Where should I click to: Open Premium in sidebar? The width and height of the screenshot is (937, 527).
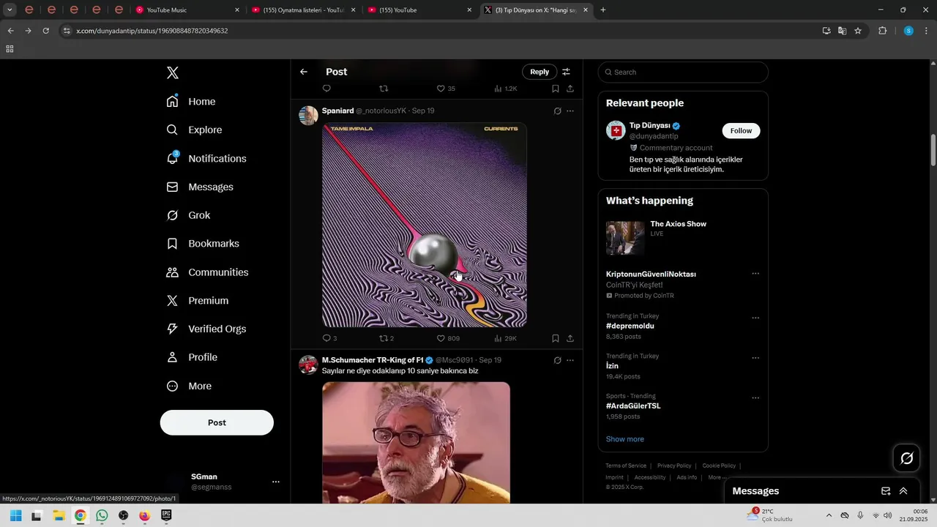pyautogui.click(x=198, y=301)
